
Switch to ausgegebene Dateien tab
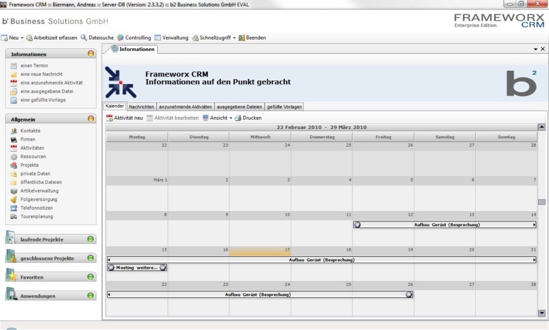click(x=240, y=107)
